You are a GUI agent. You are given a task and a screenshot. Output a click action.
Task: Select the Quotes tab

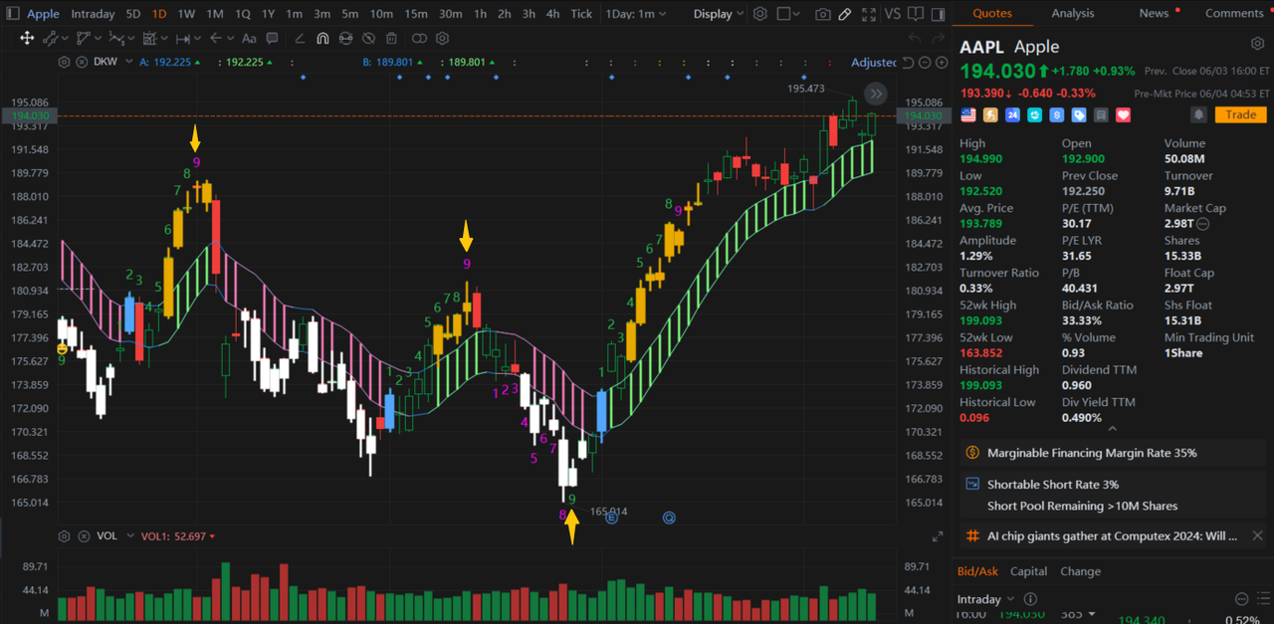(x=991, y=13)
